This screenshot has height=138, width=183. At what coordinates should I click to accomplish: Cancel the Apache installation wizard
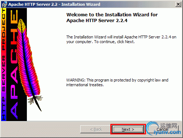(x=162, y=129)
